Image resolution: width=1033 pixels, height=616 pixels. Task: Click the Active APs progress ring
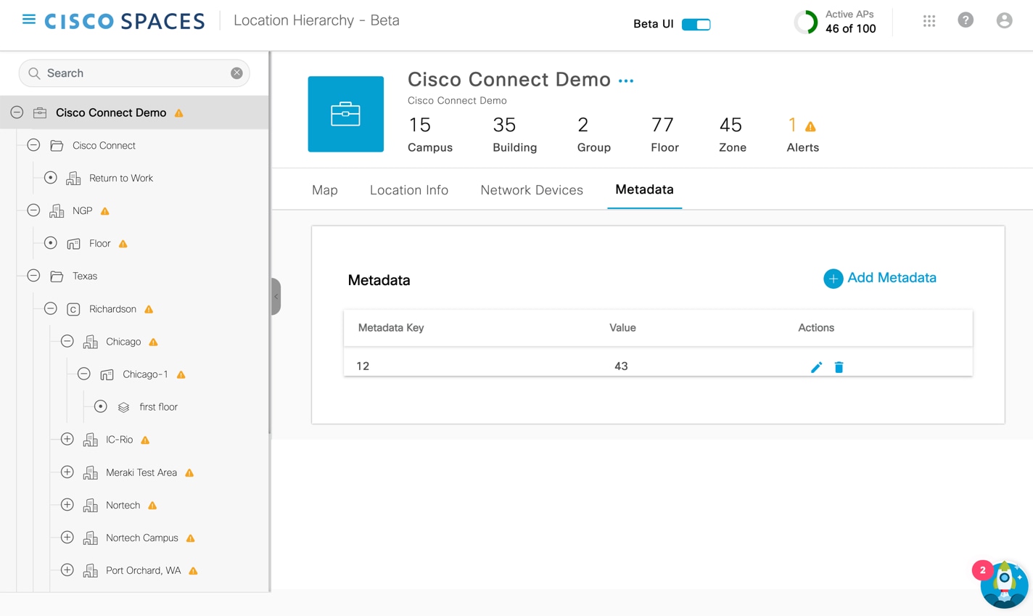coord(805,22)
